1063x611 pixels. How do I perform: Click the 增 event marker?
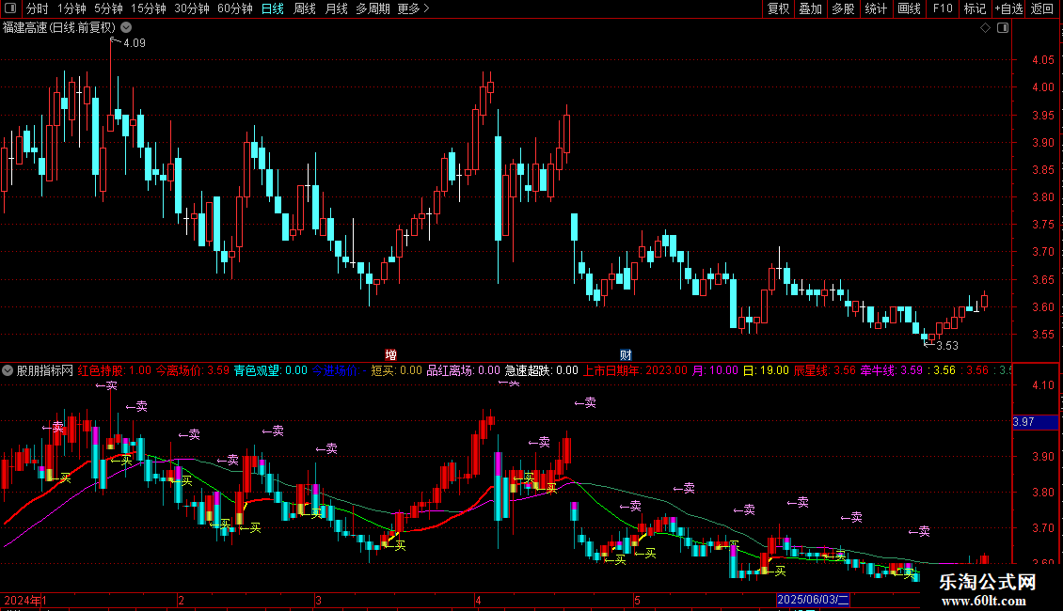coord(390,354)
